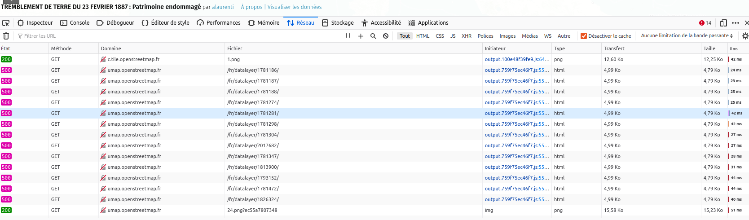Focus the Filtrer les URL field
This screenshot has width=749, height=220.
click(x=178, y=36)
